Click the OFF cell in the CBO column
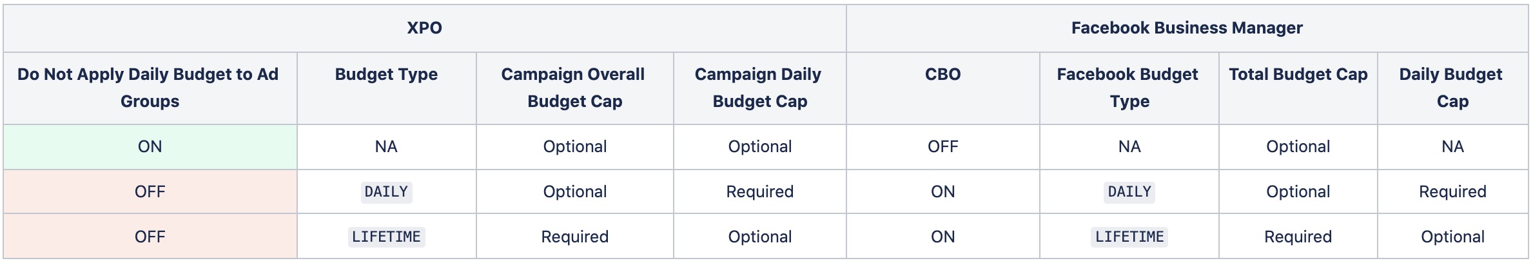The width and height of the screenshot is (1533, 263). (942, 147)
